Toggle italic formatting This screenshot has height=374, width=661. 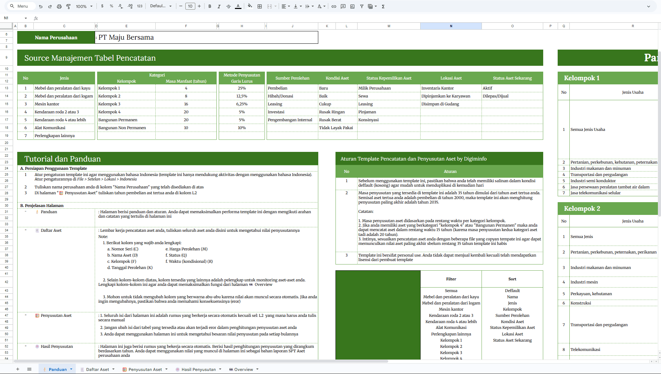point(219,6)
